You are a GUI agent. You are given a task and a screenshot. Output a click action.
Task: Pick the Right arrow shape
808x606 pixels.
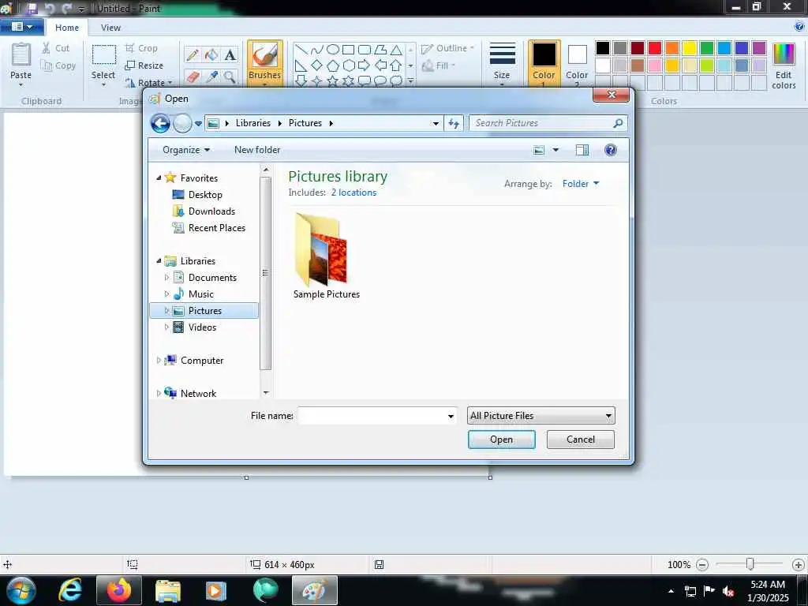pyautogui.click(x=364, y=65)
